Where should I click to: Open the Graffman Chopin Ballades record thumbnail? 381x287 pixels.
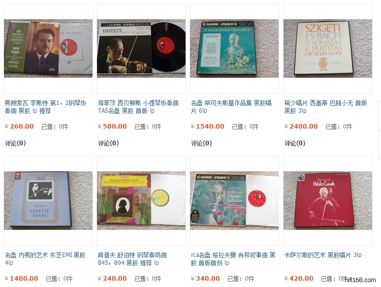[234, 201]
